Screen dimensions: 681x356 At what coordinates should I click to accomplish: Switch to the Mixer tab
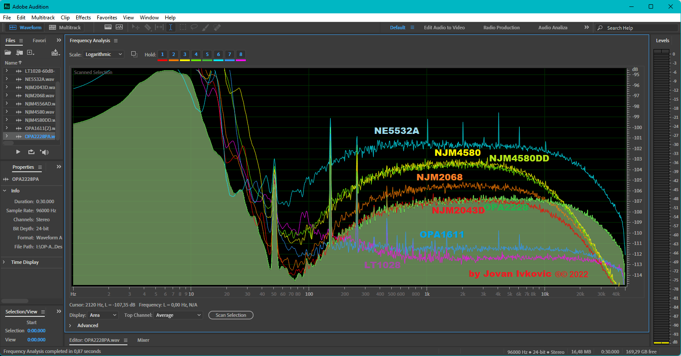[143, 341]
